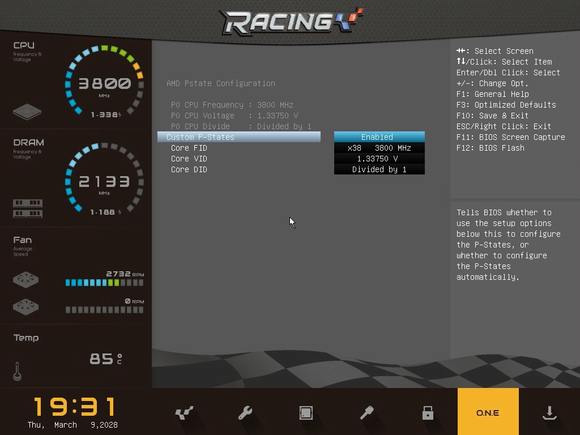Open the save and exit download-arrow icon
Screen dimensions: 580x435
pos(549,413)
